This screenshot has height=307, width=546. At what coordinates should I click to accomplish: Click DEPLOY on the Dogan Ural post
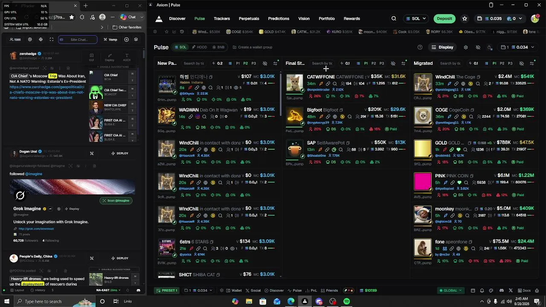(119, 153)
